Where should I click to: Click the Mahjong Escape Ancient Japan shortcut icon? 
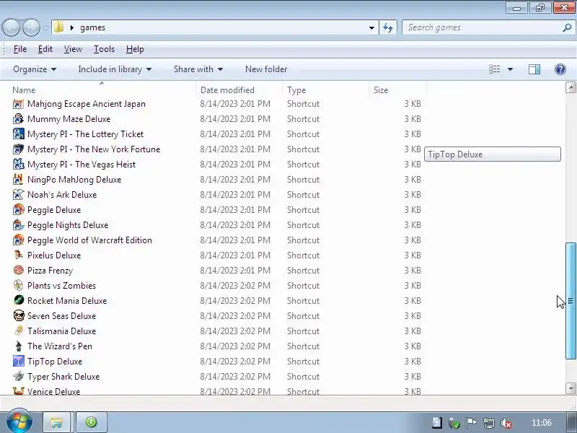pyautogui.click(x=19, y=104)
